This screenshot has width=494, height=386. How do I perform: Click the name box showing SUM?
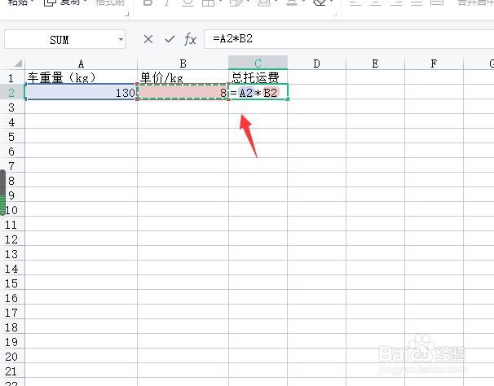pyautogui.click(x=60, y=40)
